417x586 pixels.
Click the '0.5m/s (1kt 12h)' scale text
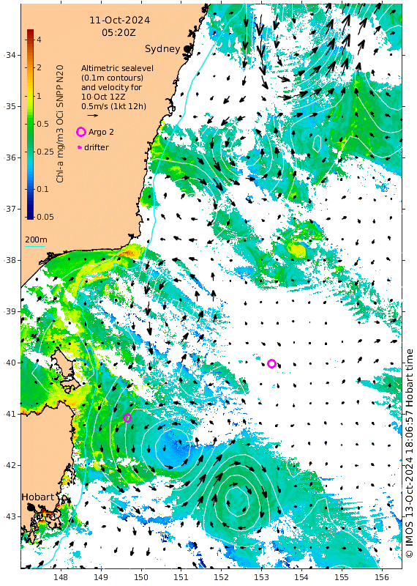coord(114,106)
